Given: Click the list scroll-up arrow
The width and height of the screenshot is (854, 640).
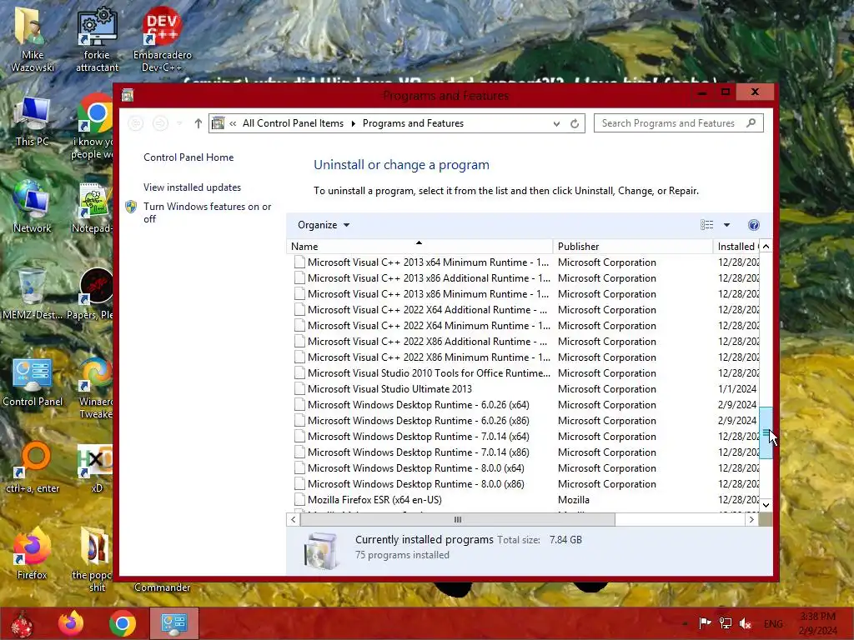Looking at the screenshot, I should coord(766,247).
